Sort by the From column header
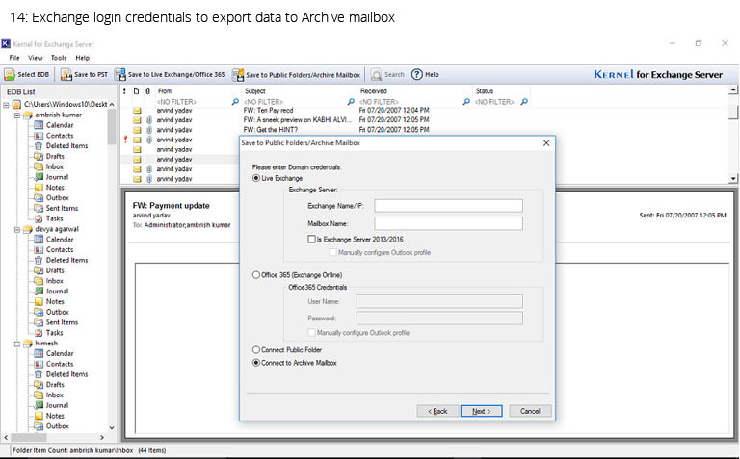The image size is (740, 459). pyautogui.click(x=165, y=91)
